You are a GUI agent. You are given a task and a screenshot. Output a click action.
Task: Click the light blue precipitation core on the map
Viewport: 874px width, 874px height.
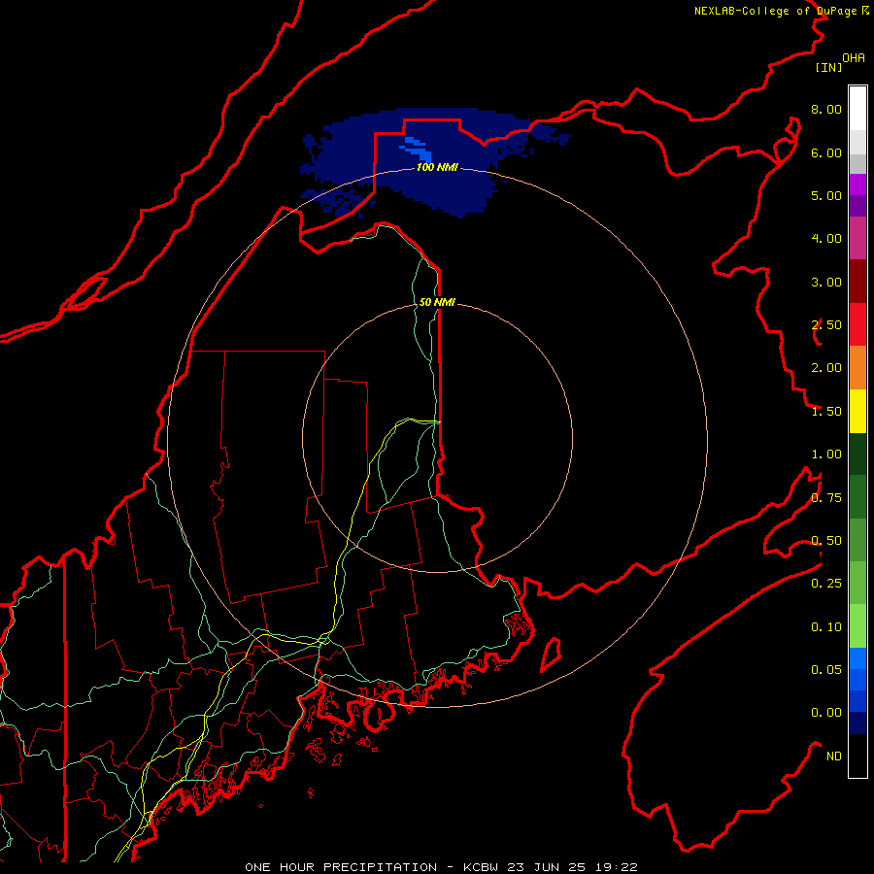[417, 149]
